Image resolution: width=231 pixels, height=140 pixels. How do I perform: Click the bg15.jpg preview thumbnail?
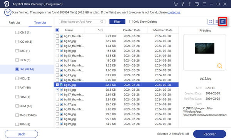pyautogui.click(x=204, y=48)
